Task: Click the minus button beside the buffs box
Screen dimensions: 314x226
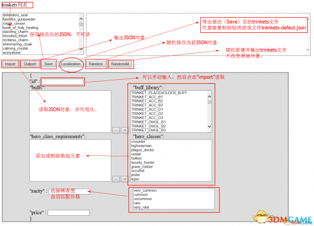Action: [116, 130]
